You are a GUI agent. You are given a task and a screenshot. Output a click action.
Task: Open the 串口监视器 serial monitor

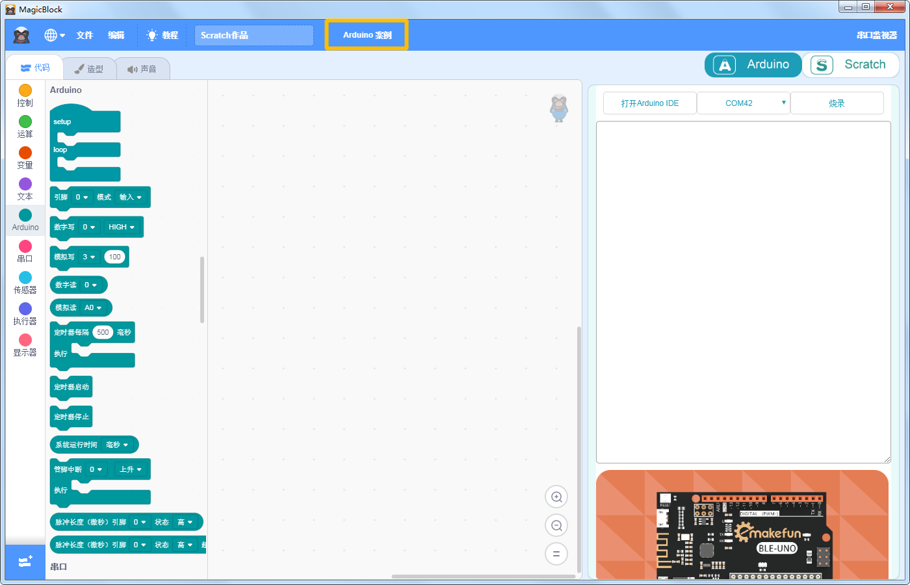pyautogui.click(x=876, y=35)
